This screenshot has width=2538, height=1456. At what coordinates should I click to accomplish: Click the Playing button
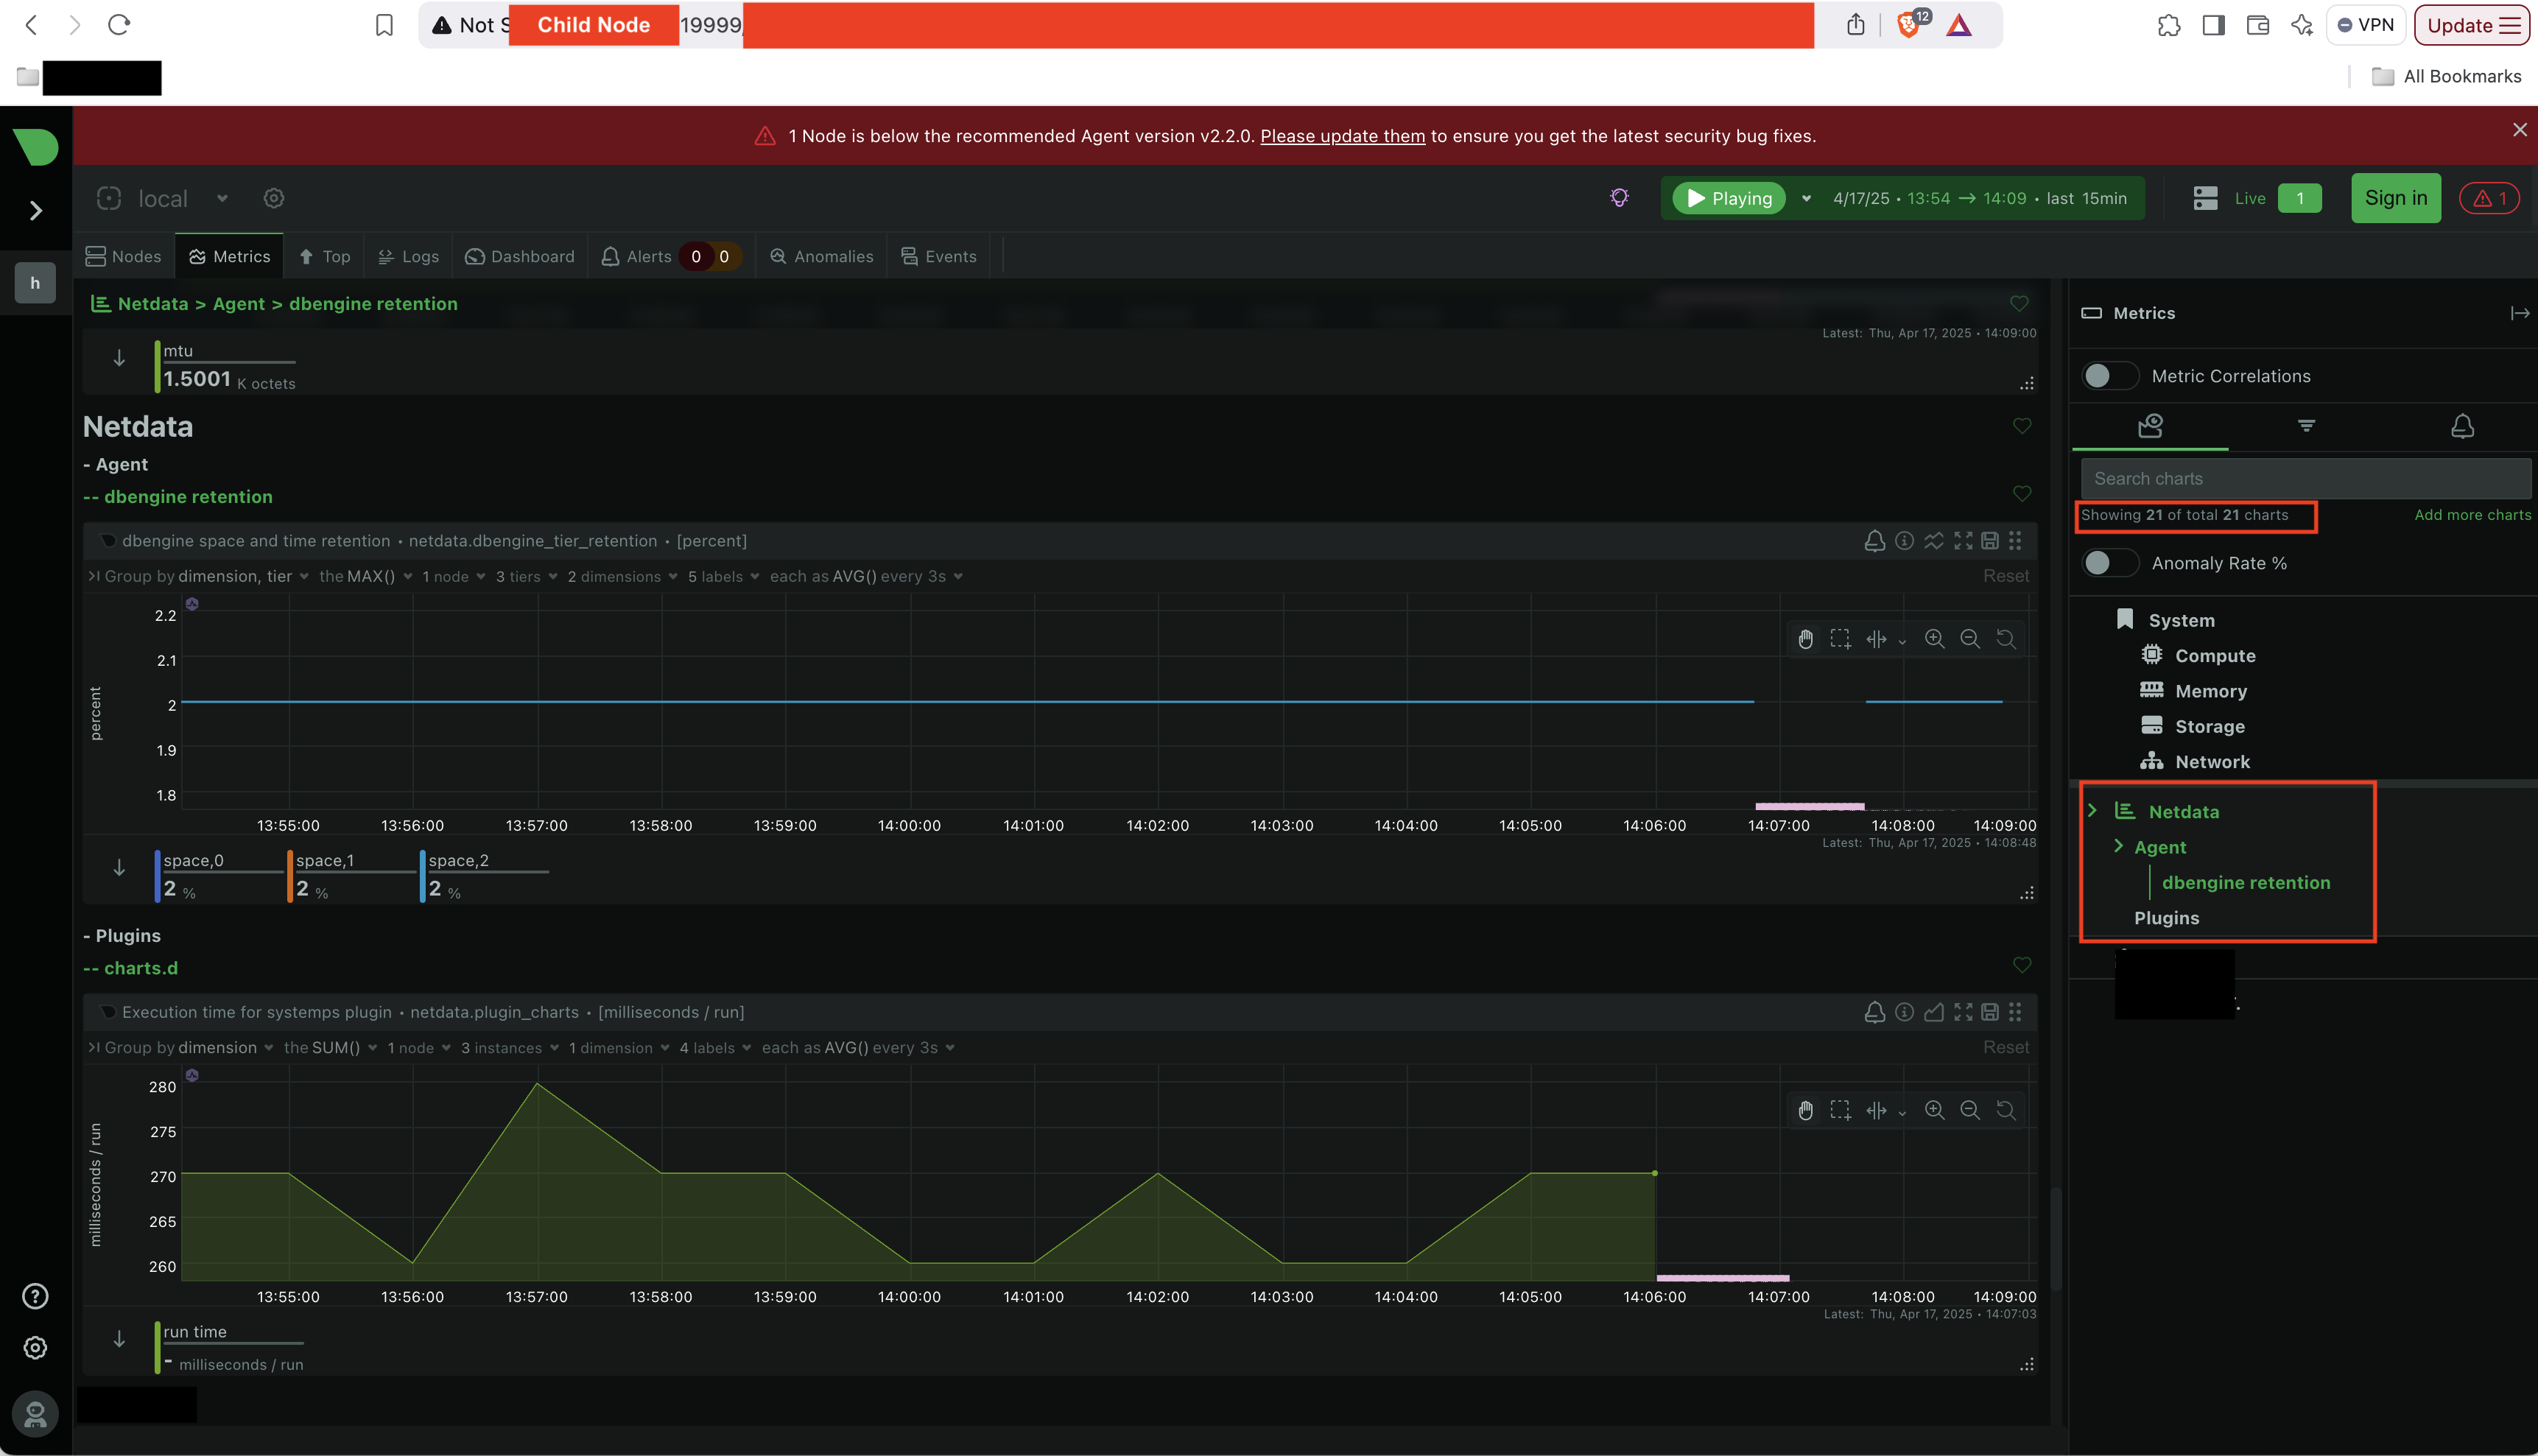pos(1729,198)
